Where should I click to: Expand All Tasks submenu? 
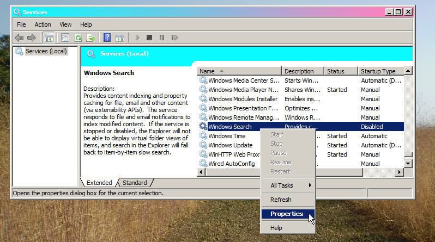(288, 185)
